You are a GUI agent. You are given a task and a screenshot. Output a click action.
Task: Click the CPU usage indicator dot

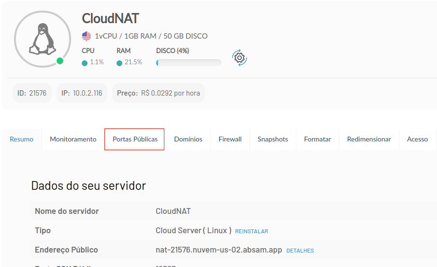85,62
